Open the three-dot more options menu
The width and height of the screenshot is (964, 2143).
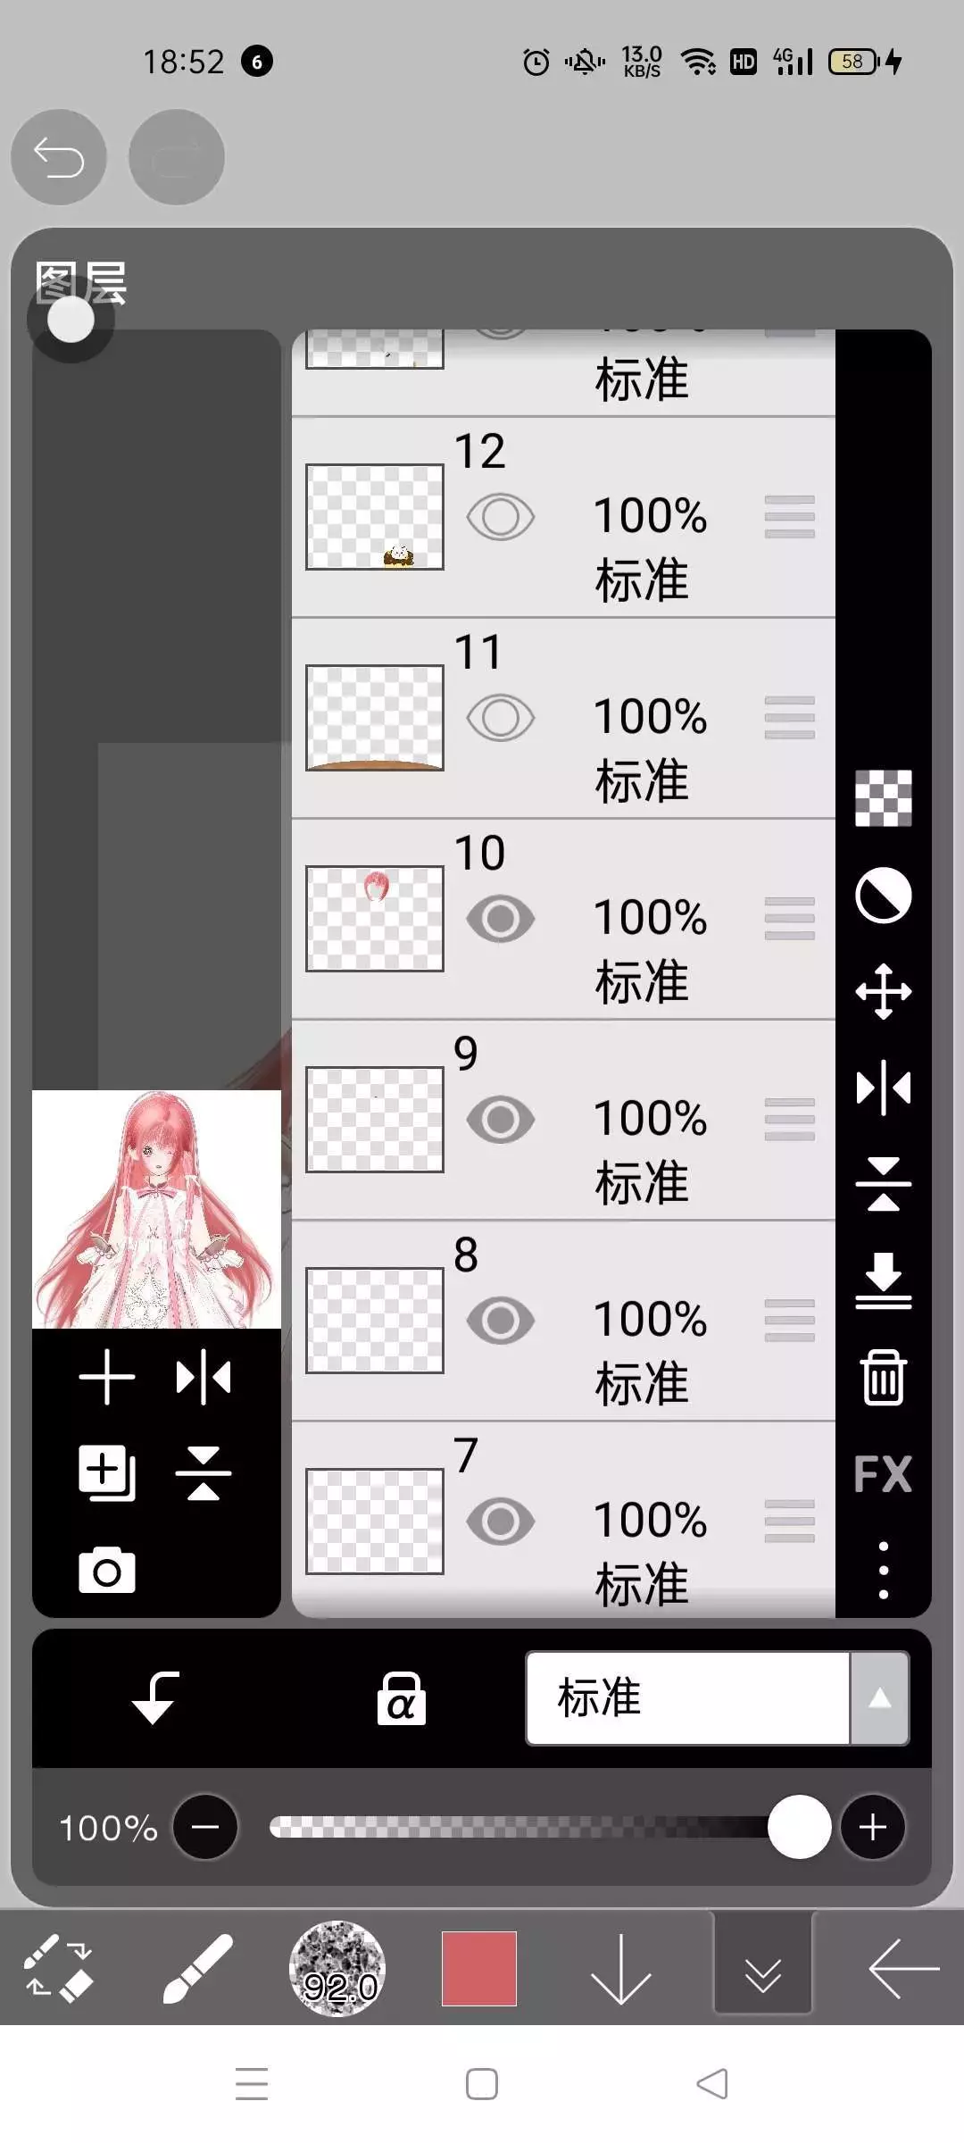tap(883, 1571)
